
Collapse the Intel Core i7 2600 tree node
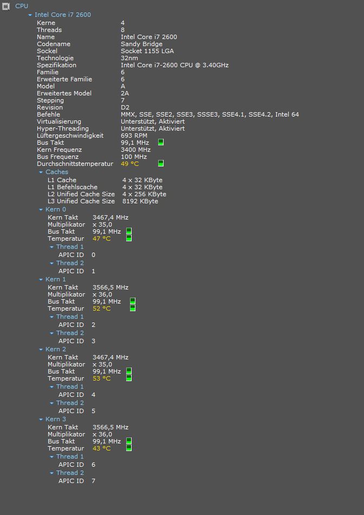coord(30,15)
